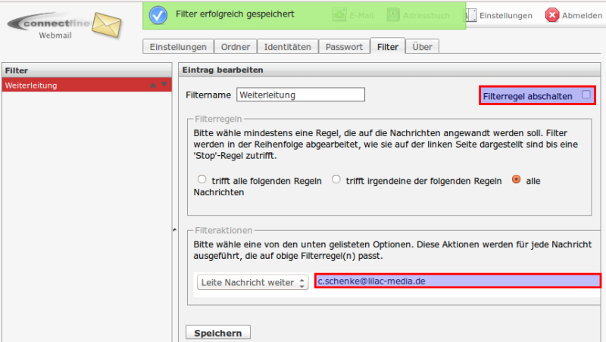Move Weiterleitung filter up with arrow
606x342 pixels.
[x=153, y=85]
